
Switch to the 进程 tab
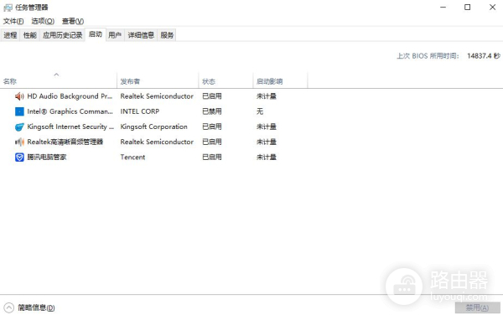click(10, 35)
